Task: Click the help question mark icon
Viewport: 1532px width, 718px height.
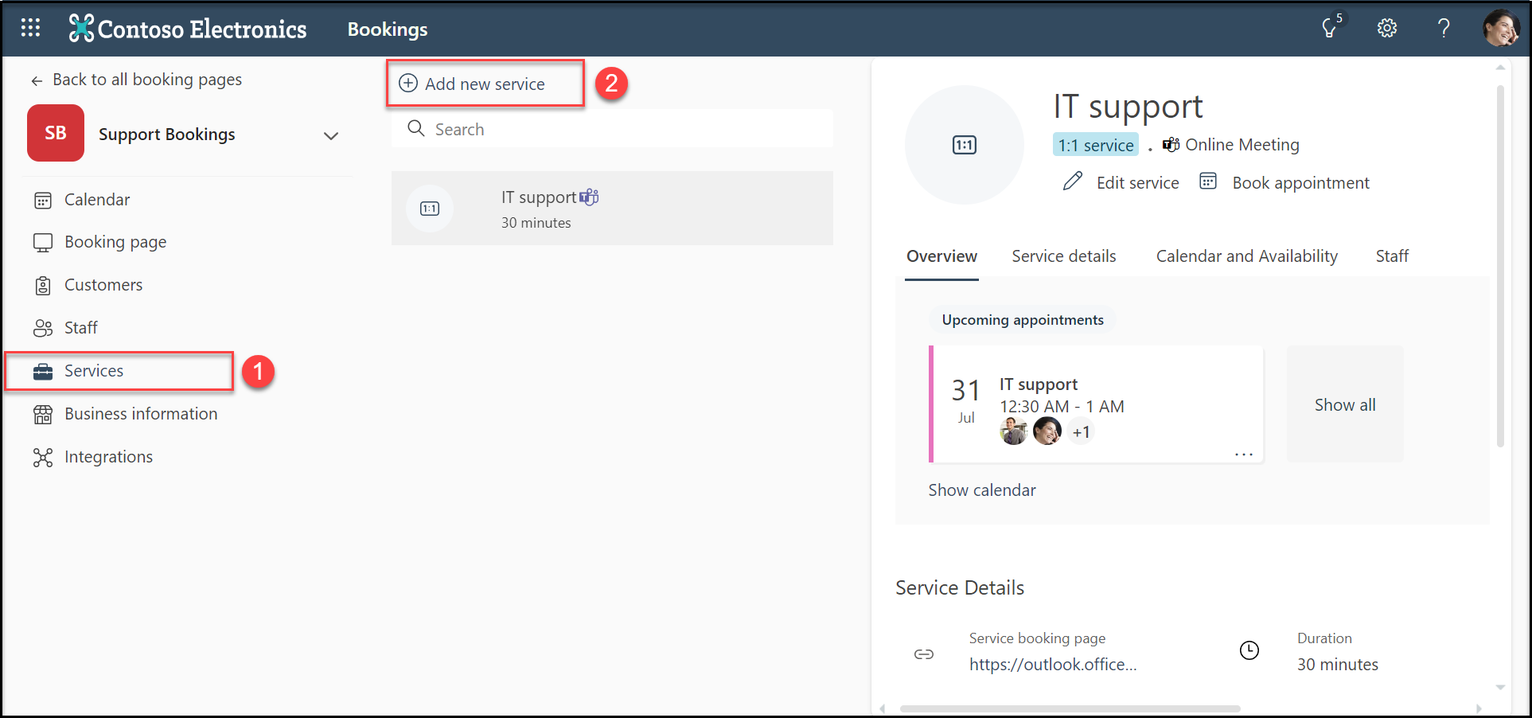Action: [x=1443, y=29]
